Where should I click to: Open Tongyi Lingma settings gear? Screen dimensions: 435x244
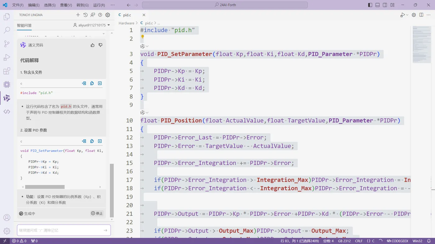click(108, 15)
